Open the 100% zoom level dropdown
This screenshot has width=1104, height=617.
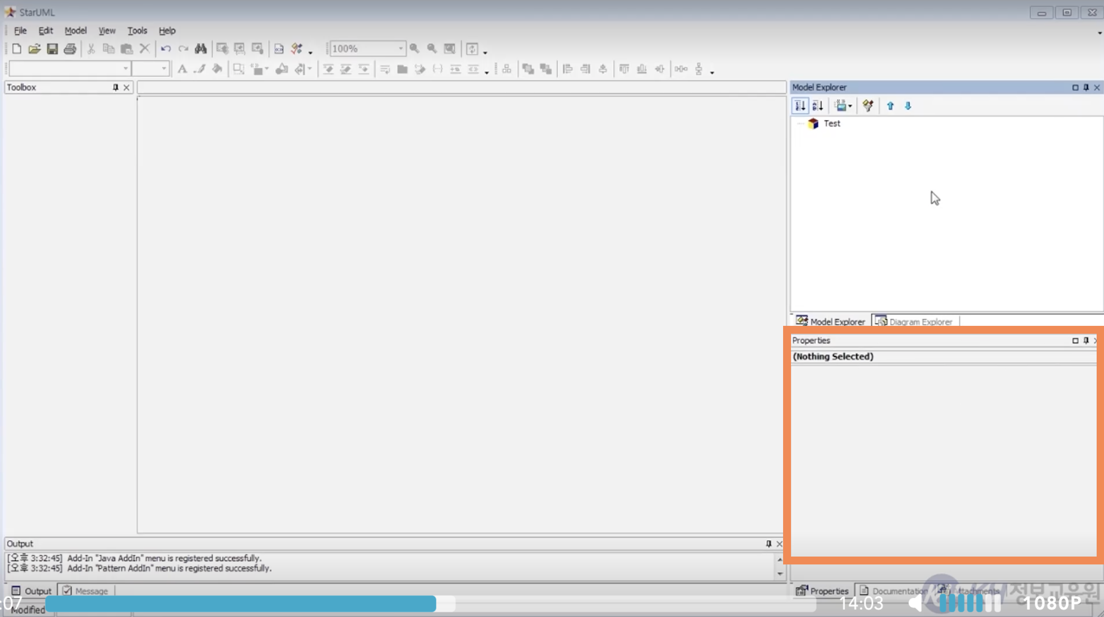[x=400, y=49]
